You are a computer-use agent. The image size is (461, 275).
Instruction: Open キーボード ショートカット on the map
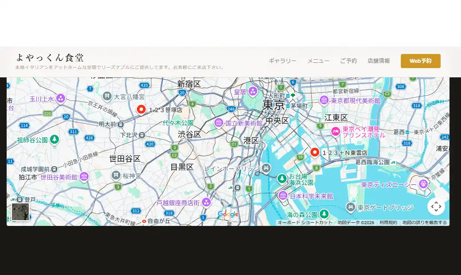[305, 223]
